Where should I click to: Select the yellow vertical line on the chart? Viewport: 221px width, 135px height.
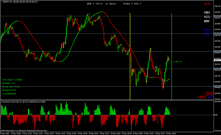tap(130, 56)
